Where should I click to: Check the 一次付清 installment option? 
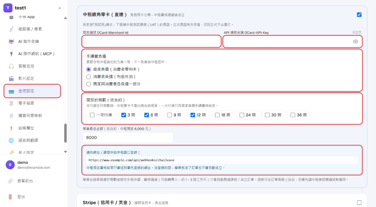(x=92, y=115)
